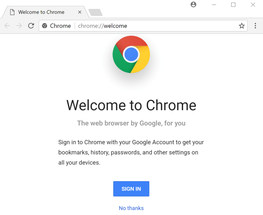Click the sign-in description paragraph
Image resolution: width=263 pixels, height=215 pixels.
131,152
